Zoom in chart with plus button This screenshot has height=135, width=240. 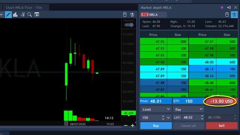[x=132, y=126]
